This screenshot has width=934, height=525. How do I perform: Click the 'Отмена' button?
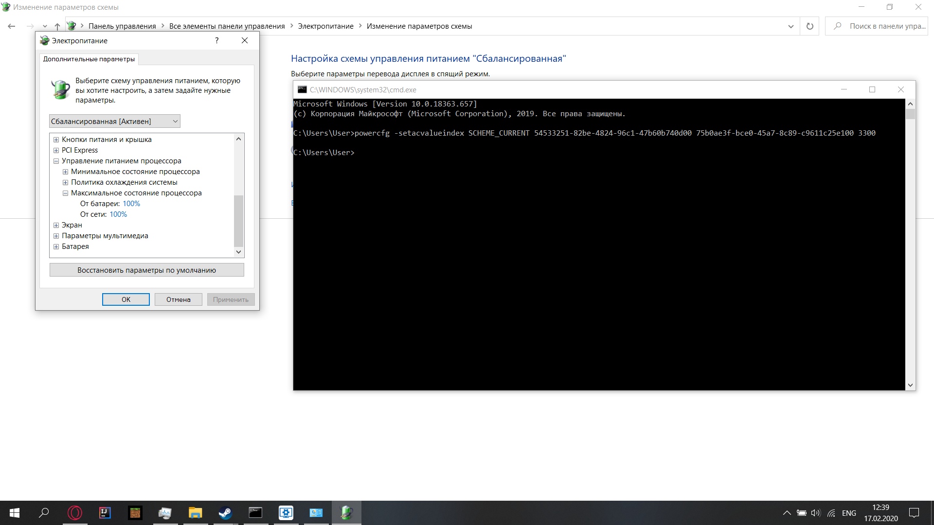[x=178, y=299]
